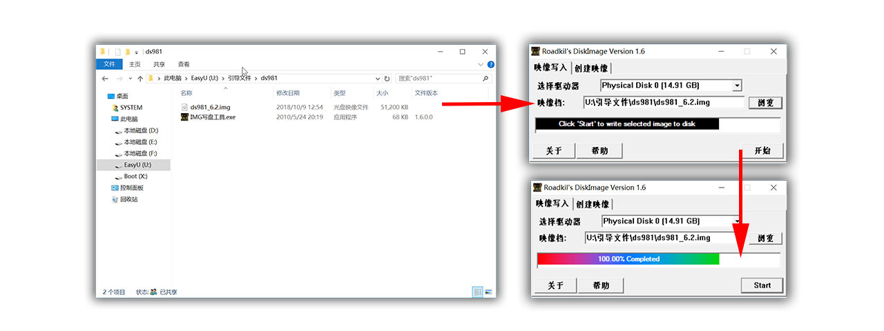Select 映像写入 tab in upper DiskImage window
This screenshot has height=331, width=884.
pos(551,68)
